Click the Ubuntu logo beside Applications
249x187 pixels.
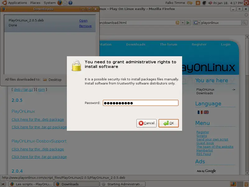pyautogui.click(x=4, y=3)
